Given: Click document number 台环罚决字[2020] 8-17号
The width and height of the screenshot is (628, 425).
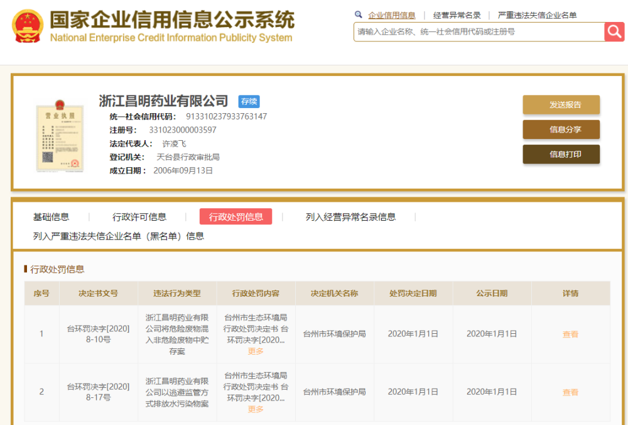Looking at the screenshot, I should pyautogui.click(x=98, y=392).
